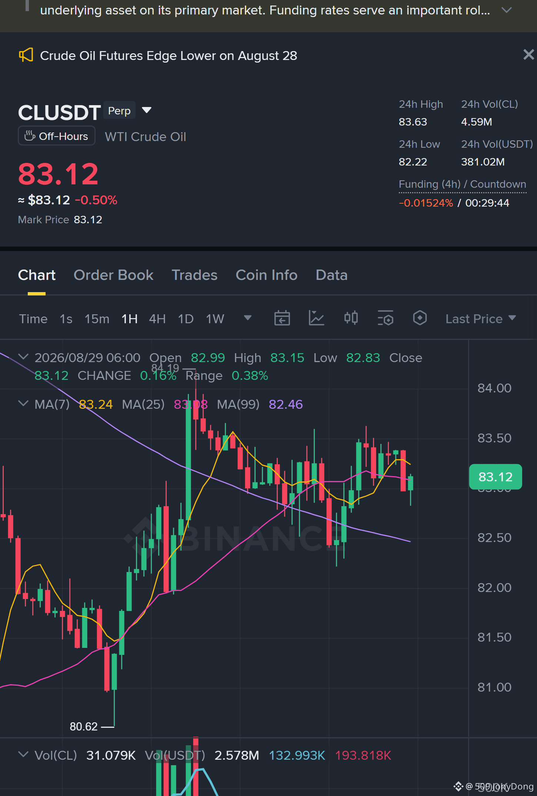Open the additional timeframes dropdown arrow

[247, 318]
